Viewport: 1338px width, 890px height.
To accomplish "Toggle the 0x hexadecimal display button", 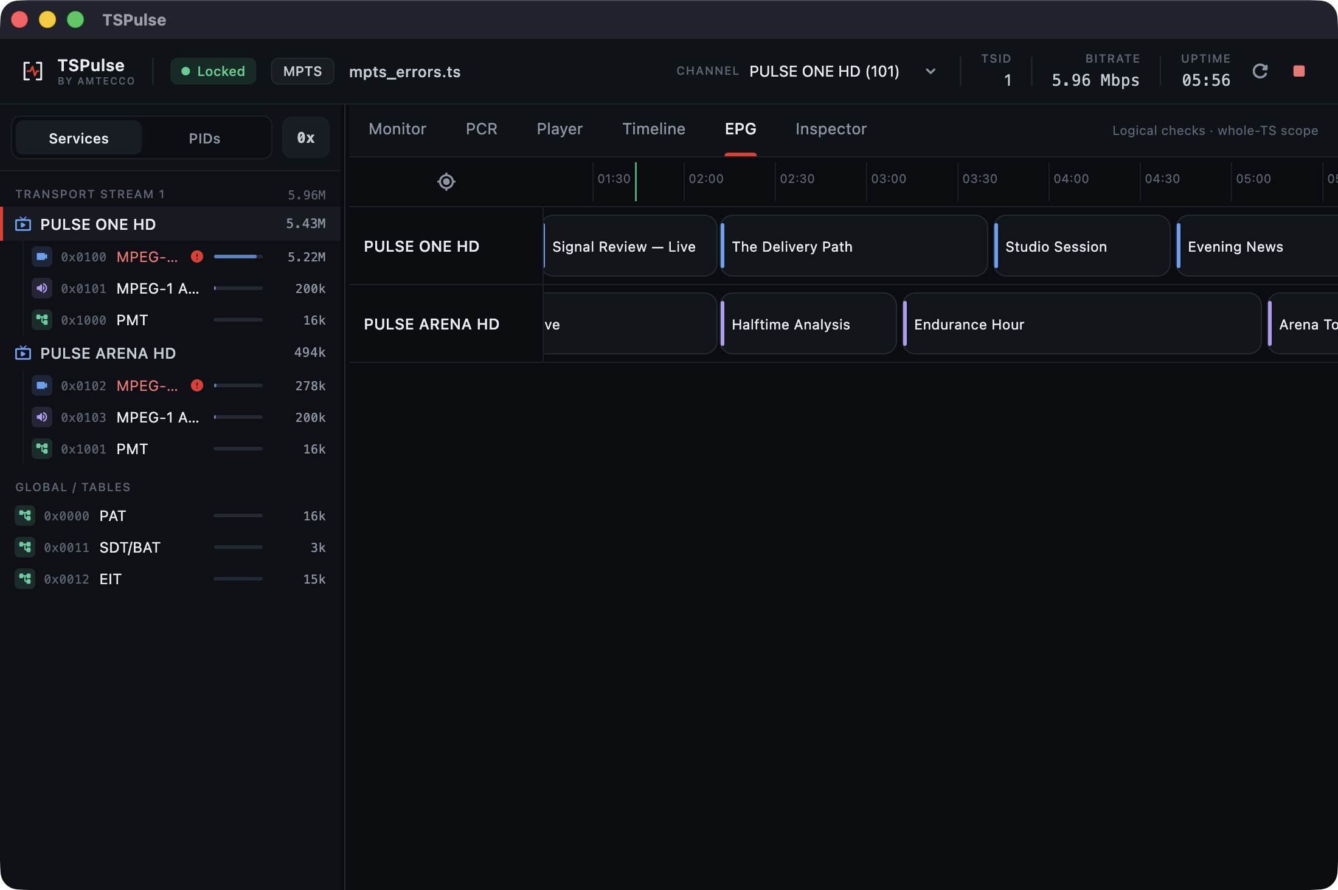I will (306, 138).
